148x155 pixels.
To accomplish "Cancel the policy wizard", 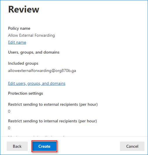I will pos(132,146).
